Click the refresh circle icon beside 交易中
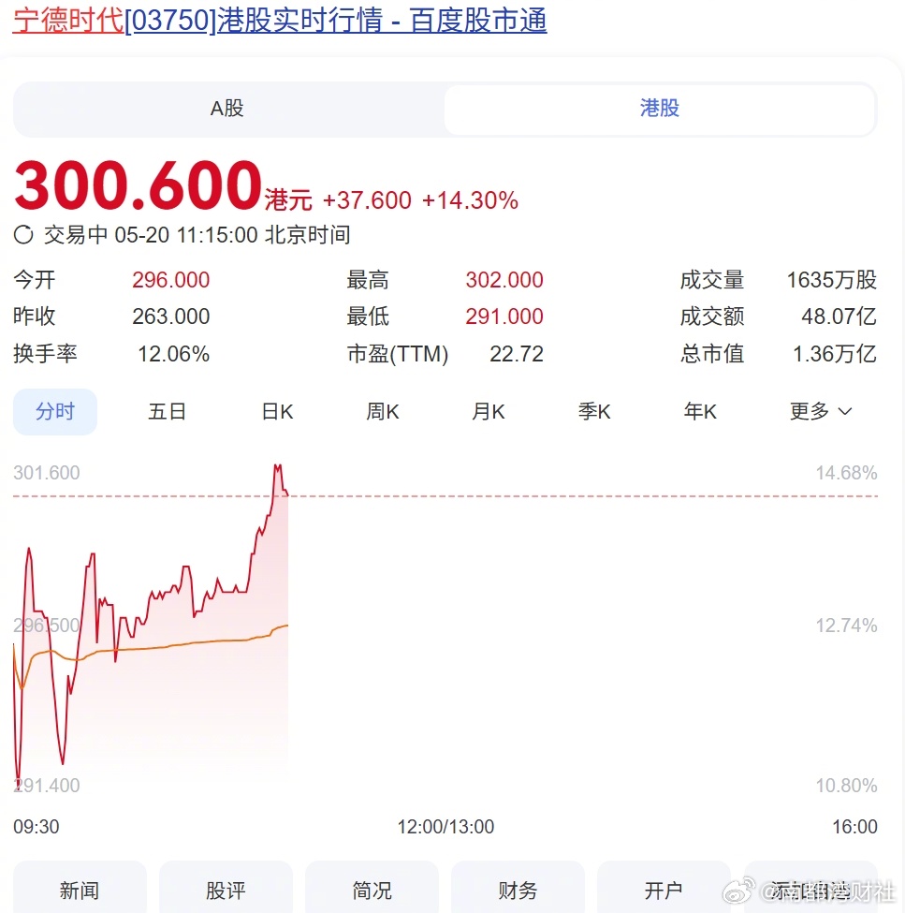Image resolution: width=905 pixels, height=913 pixels. pyautogui.click(x=23, y=235)
